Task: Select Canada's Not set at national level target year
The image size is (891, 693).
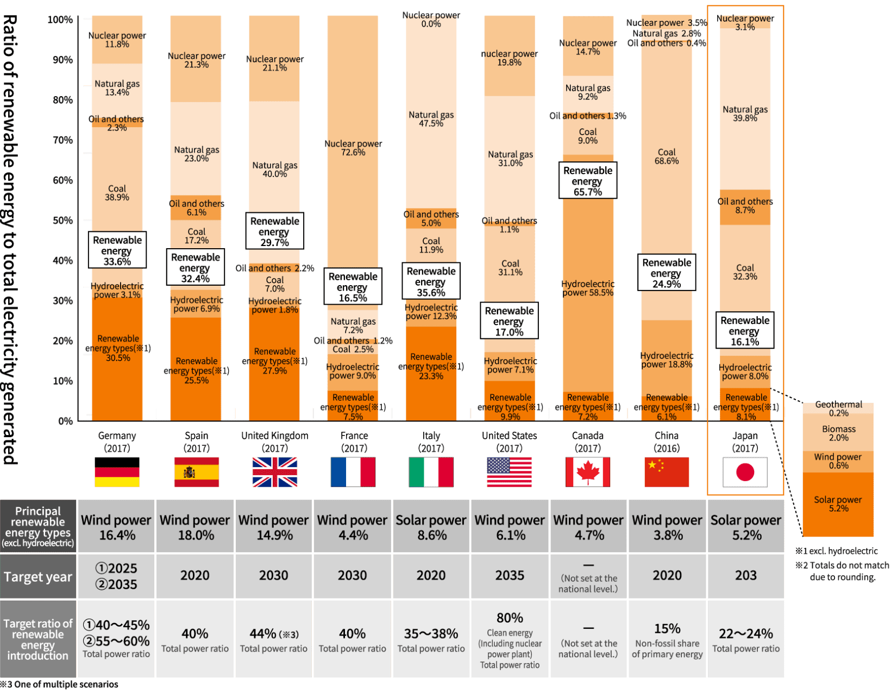Action: point(588,576)
